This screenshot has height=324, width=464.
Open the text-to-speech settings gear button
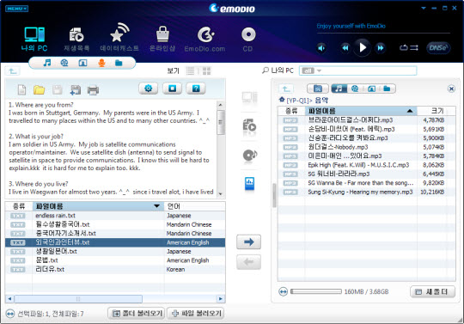click(149, 89)
